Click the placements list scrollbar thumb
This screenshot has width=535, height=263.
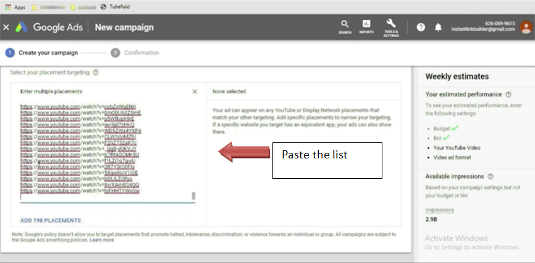pos(193,196)
